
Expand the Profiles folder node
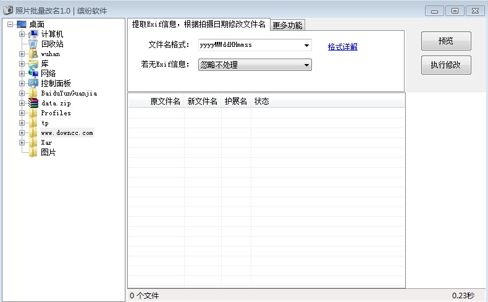(x=22, y=113)
